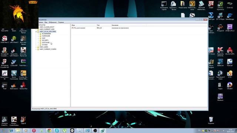The width and height of the screenshot is (237, 133).
Task: Expand the HKEY_USERS node arrow
Action: coord(36,47)
